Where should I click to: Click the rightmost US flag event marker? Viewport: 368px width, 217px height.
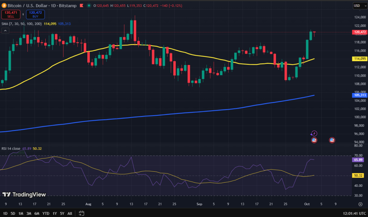(x=332, y=140)
